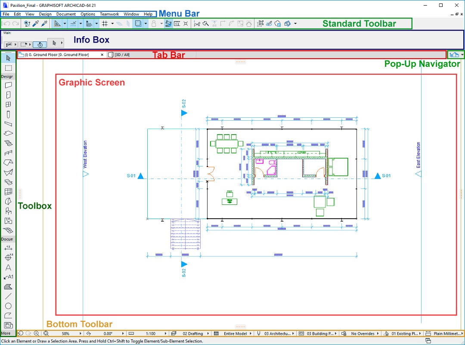
Task: Activate the Fill hatch tool
Action: (8, 287)
